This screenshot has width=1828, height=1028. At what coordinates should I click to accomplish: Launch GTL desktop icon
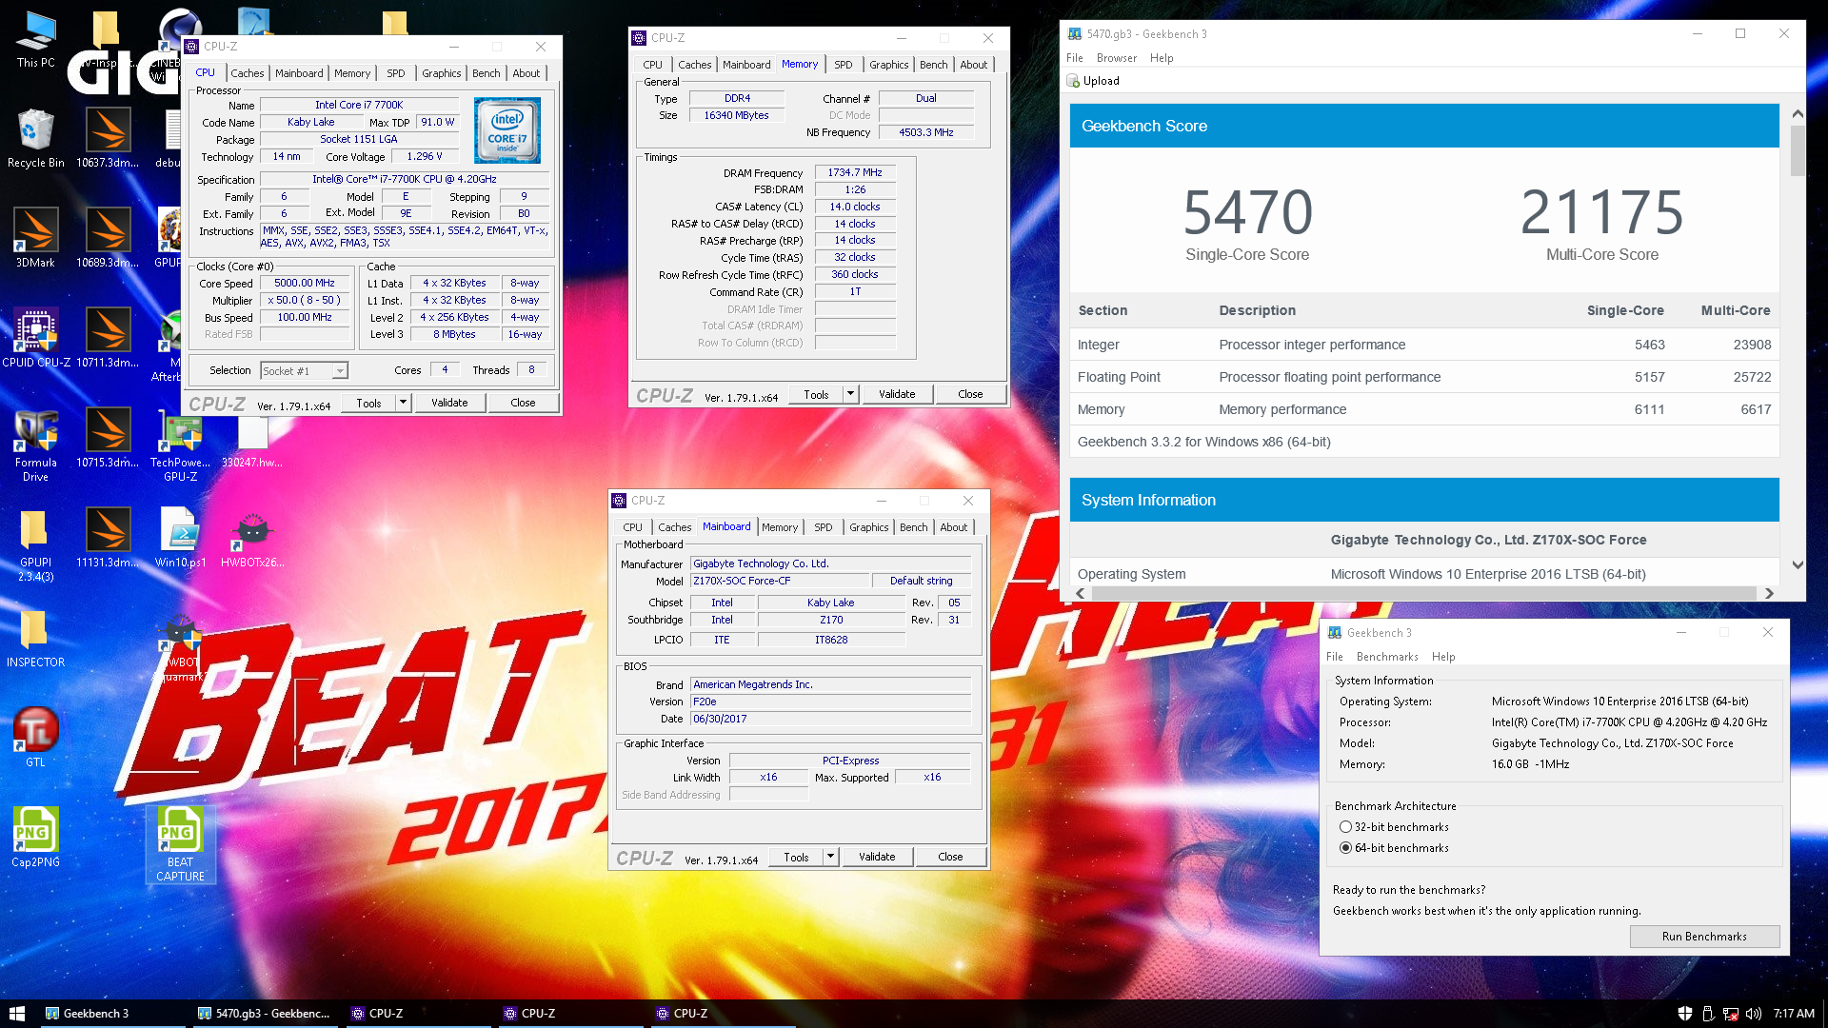click(x=35, y=738)
